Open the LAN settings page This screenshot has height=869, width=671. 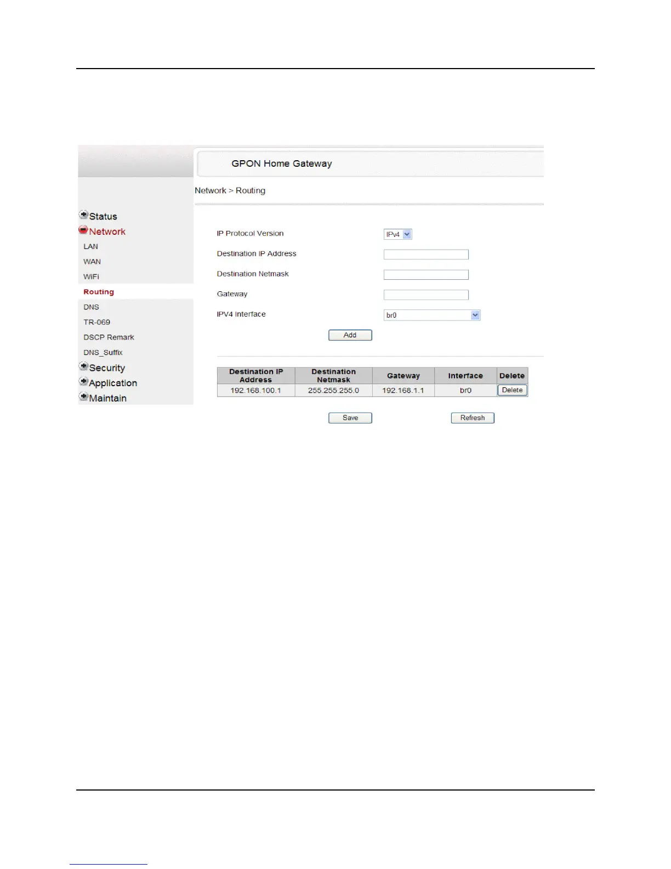point(91,246)
